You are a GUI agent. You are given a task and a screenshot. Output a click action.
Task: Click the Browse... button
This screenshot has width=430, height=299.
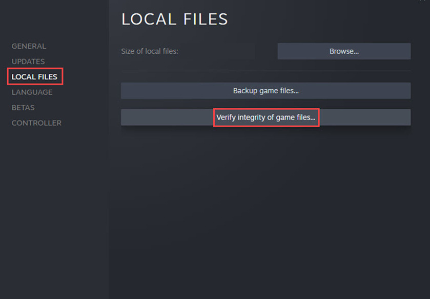click(344, 51)
